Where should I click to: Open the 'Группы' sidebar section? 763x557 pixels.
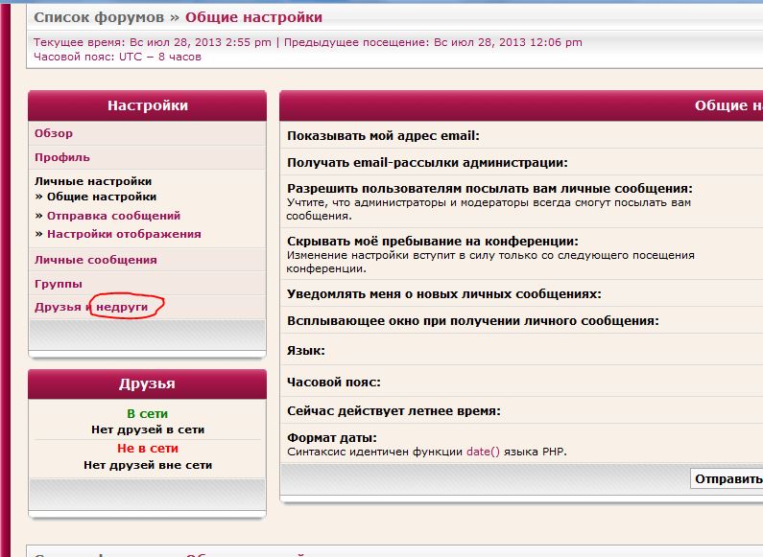coord(59,284)
